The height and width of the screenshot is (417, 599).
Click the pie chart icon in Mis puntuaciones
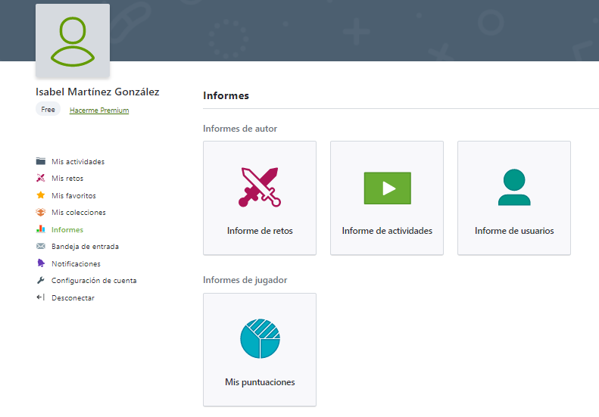(260, 338)
